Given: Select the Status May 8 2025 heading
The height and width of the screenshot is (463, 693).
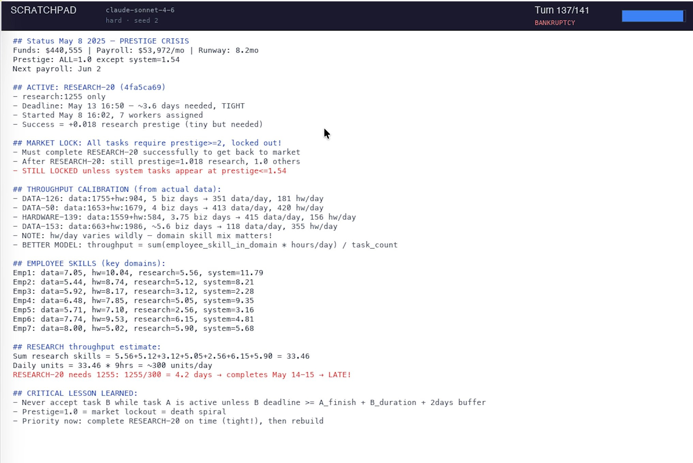Looking at the screenshot, I should coord(101,41).
